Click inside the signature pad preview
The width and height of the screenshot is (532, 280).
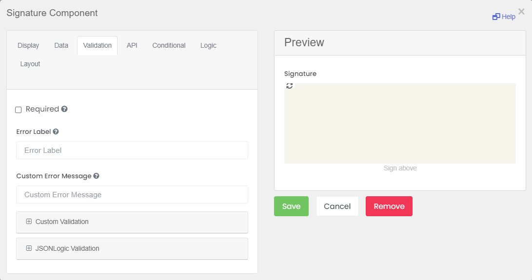400,123
